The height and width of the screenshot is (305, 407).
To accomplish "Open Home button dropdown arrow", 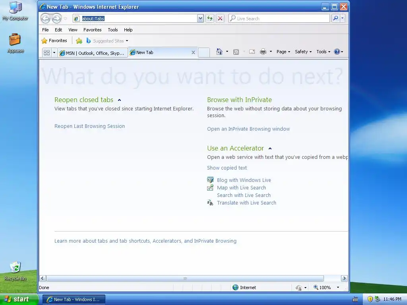I will 227,52.
